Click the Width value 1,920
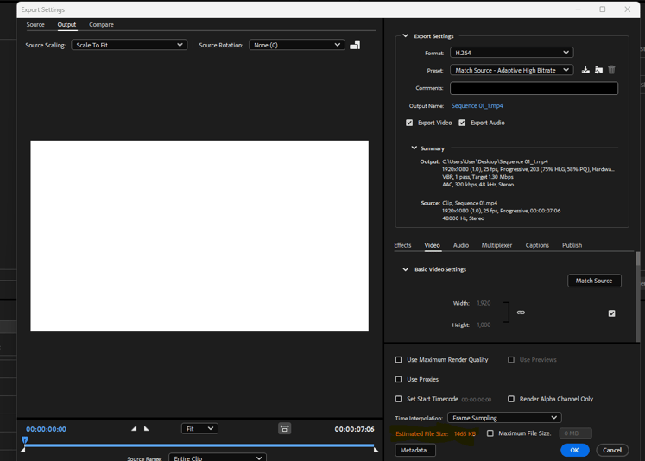This screenshot has width=645, height=461. pyautogui.click(x=484, y=303)
